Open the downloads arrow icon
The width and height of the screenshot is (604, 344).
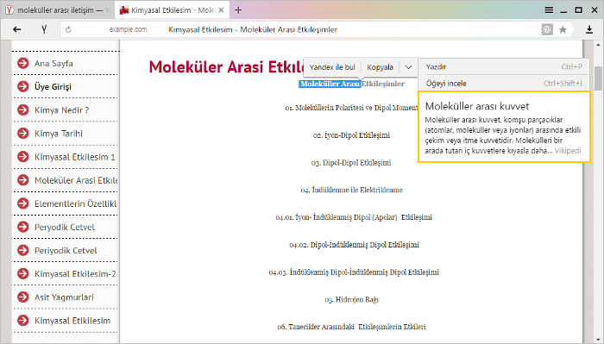(589, 29)
